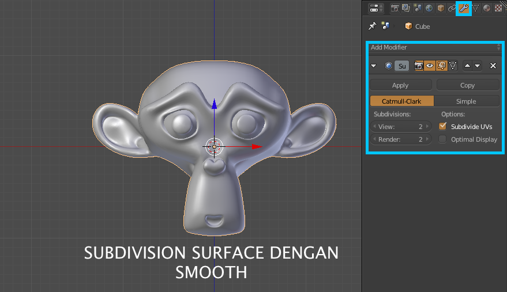Screen dimensions: 507x292
Task: Decrease Render subdivisions with left arrow
Action: coord(374,139)
